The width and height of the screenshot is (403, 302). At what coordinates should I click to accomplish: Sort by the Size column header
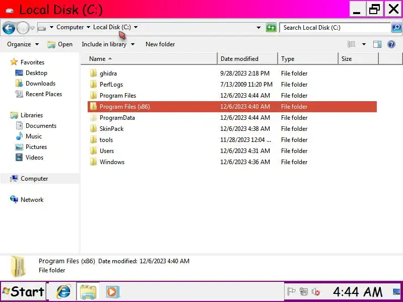tap(358, 59)
